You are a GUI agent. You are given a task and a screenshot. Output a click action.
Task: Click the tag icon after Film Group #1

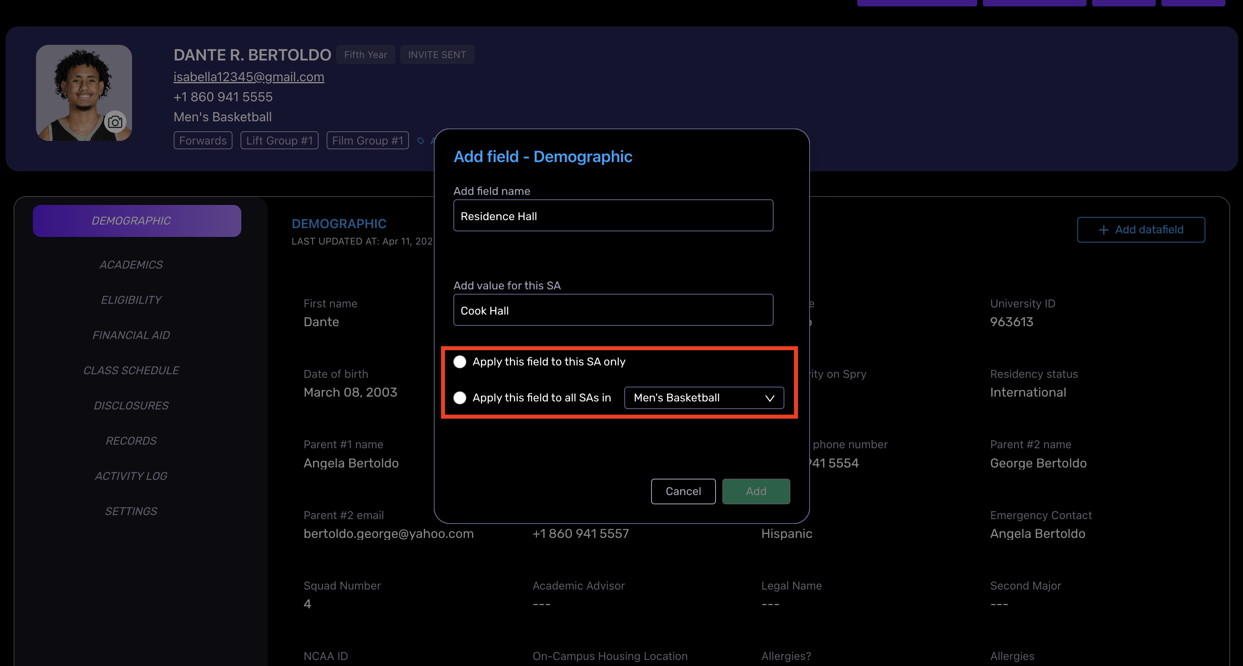pos(421,141)
